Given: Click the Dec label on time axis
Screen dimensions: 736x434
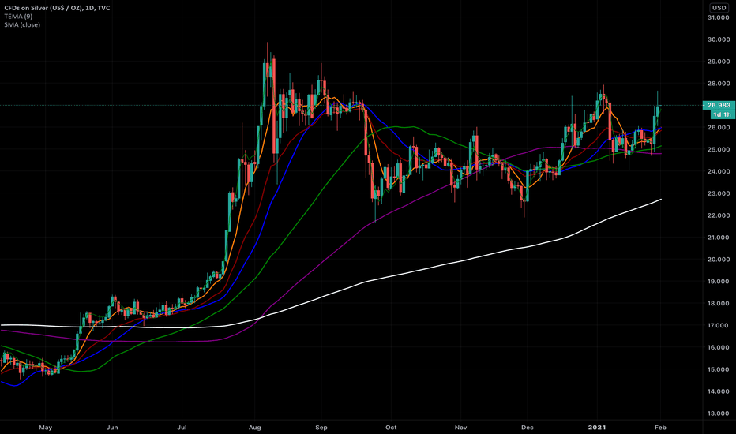Looking at the screenshot, I should pyautogui.click(x=527, y=428).
